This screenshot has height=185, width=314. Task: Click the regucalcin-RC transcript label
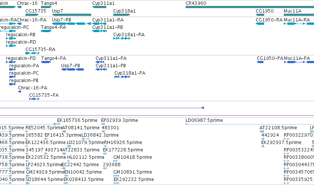click(14, 27)
